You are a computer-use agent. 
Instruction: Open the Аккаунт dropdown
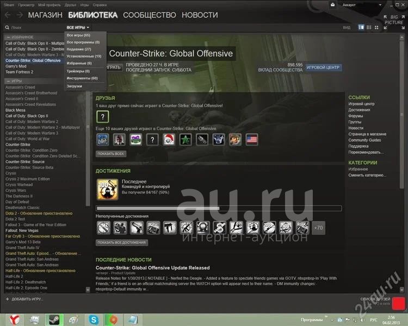pyautogui.click(x=362, y=5)
